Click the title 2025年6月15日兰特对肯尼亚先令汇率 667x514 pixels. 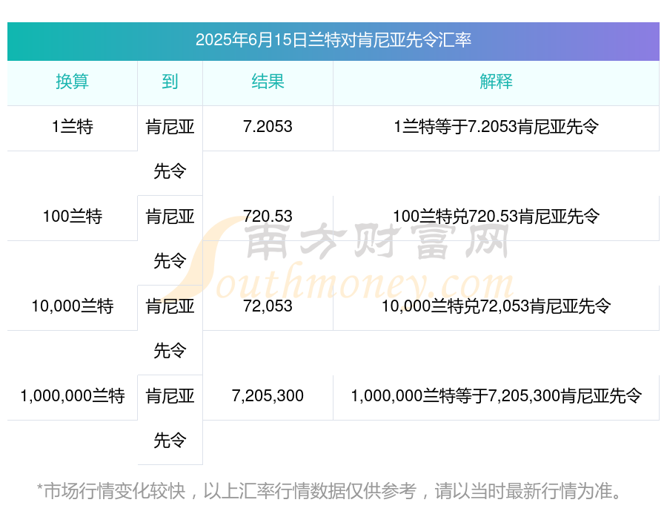(333, 40)
